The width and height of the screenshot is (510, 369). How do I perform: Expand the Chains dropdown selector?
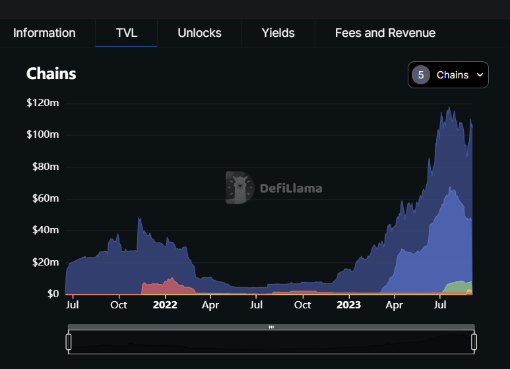click(x=448, y=75)
